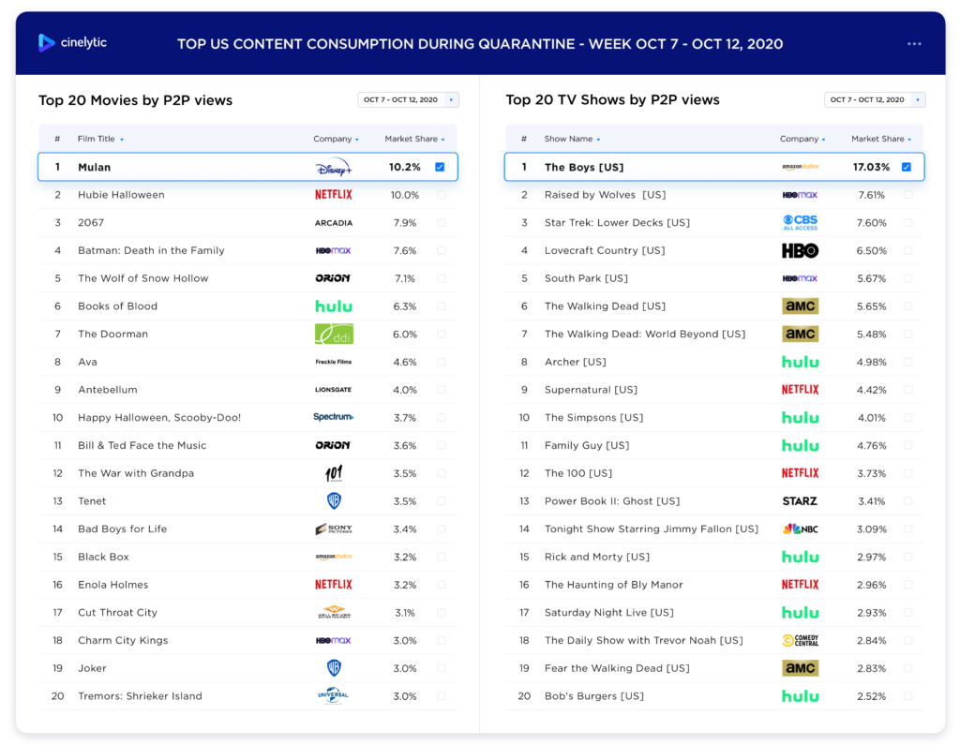Click the HBO Max logo for Raised by Wolves
Screen dimensions: 960x745
[801, 195]
